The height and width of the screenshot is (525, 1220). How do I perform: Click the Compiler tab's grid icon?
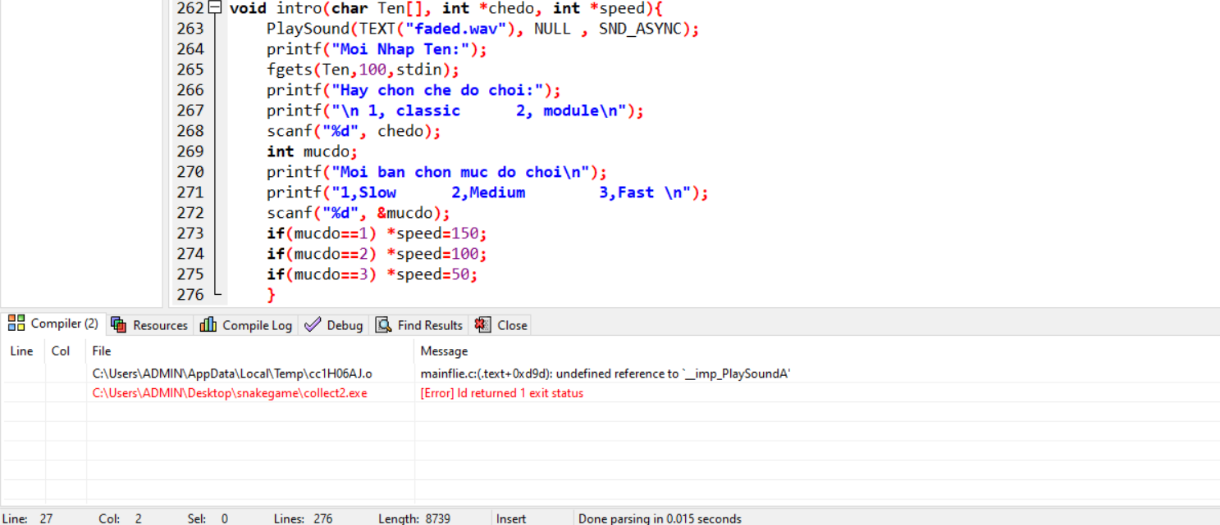[x=16, y=324]
